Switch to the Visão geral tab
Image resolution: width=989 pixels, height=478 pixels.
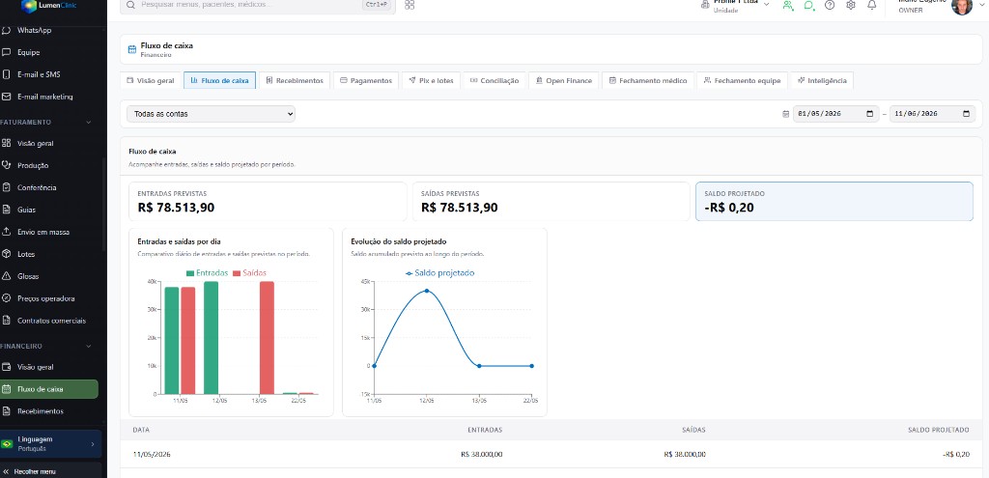(x=150, y=81)
